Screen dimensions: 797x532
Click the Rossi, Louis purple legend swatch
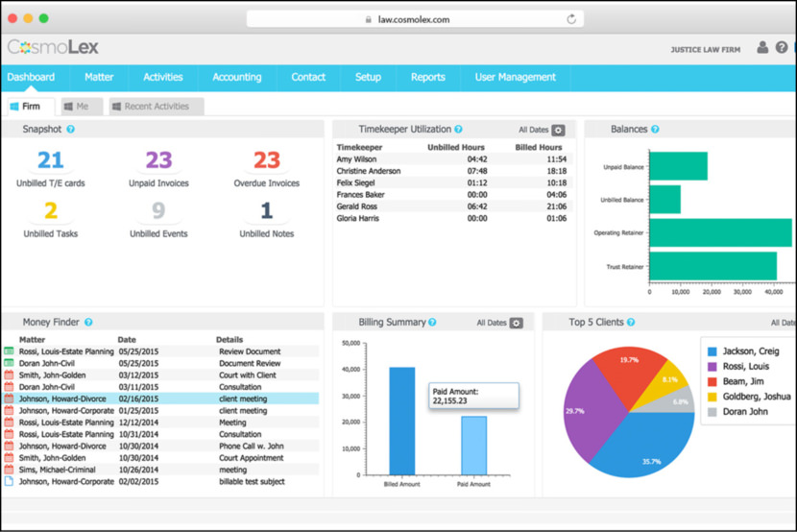point(712,367)
